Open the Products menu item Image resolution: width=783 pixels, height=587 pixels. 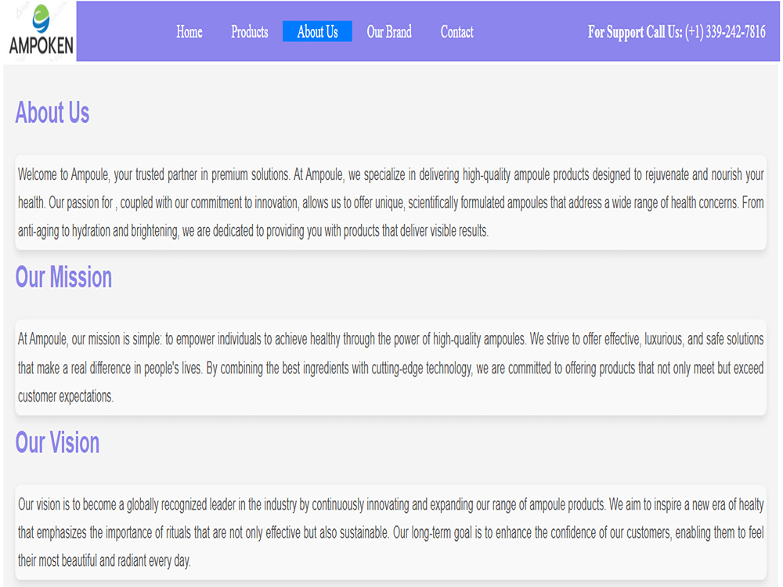click(250, 32)
